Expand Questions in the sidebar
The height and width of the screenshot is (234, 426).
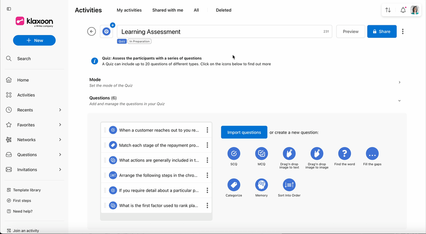(x=60, y=155)
